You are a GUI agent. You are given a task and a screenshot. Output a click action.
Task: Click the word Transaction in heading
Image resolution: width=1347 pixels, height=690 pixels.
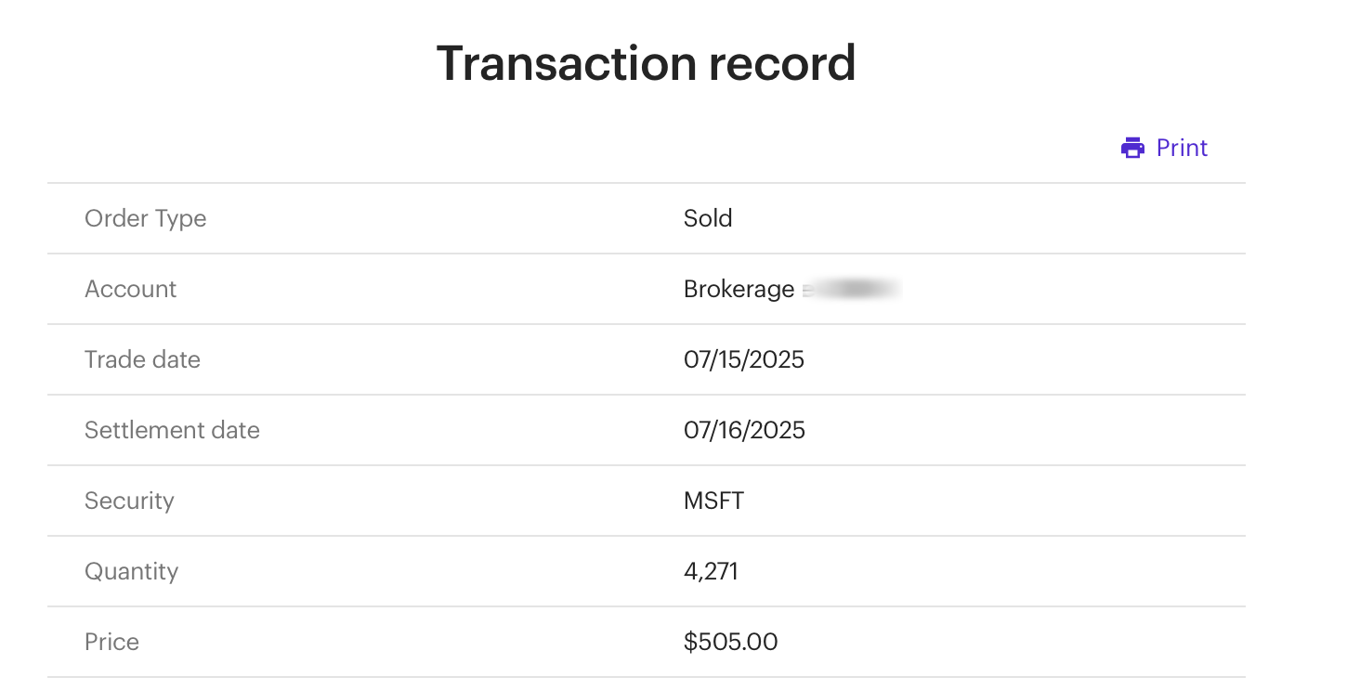pos(566,63)
